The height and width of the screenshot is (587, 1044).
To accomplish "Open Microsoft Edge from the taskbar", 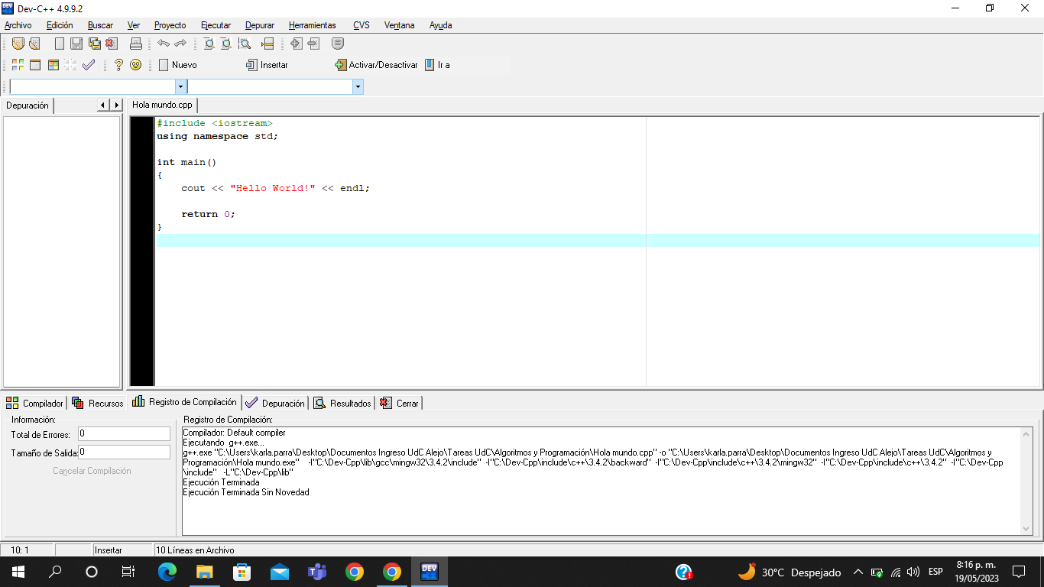I will [167, 572].
